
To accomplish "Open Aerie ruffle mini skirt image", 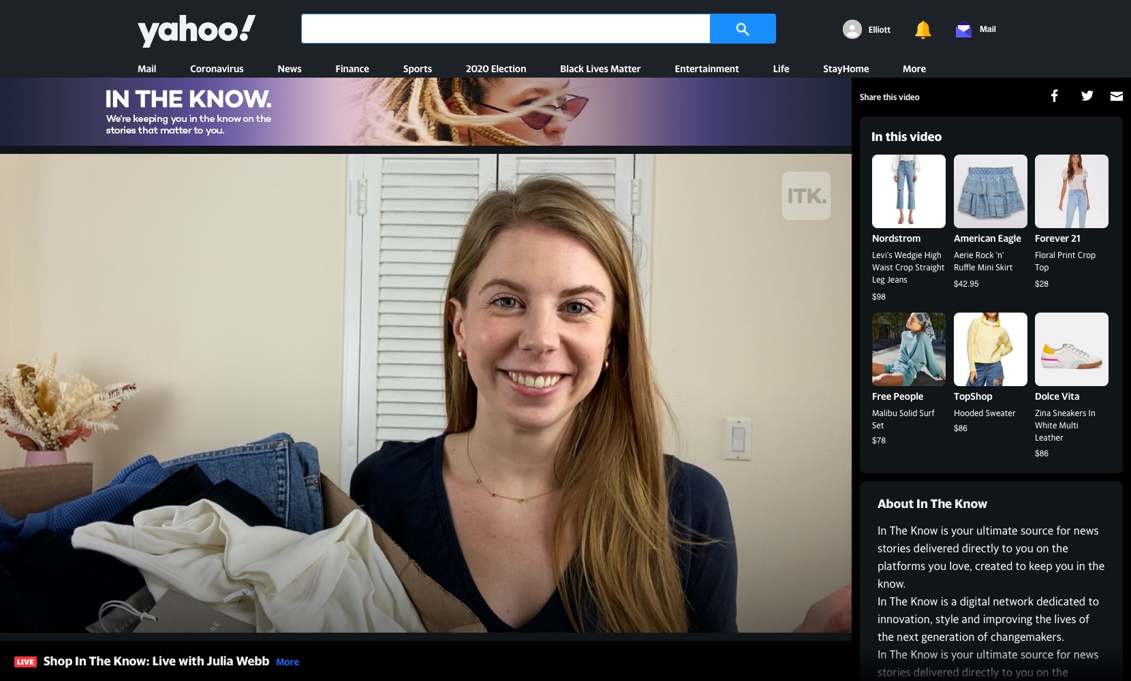I will (x=991, y=191).
